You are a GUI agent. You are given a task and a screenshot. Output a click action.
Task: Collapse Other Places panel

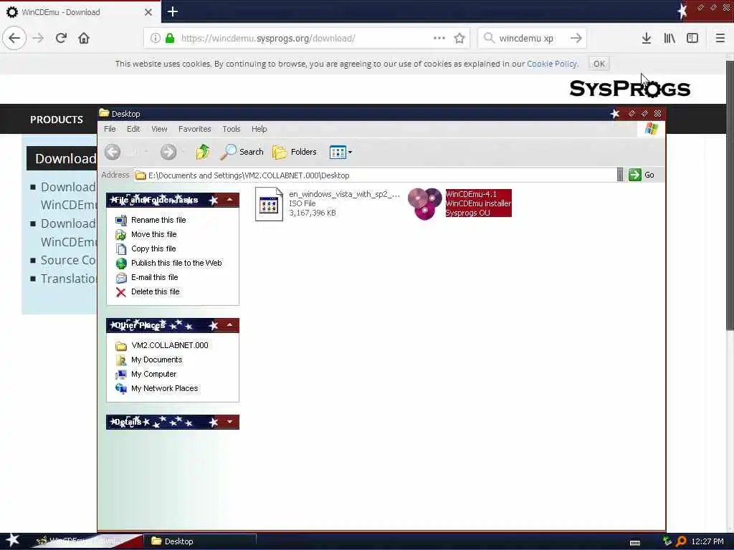point(230,325)
